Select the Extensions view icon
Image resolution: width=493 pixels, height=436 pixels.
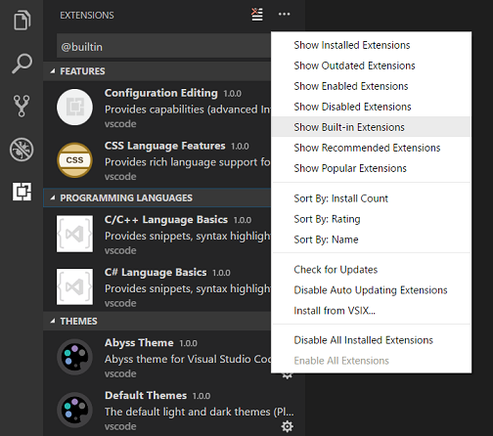click(22, 192)
